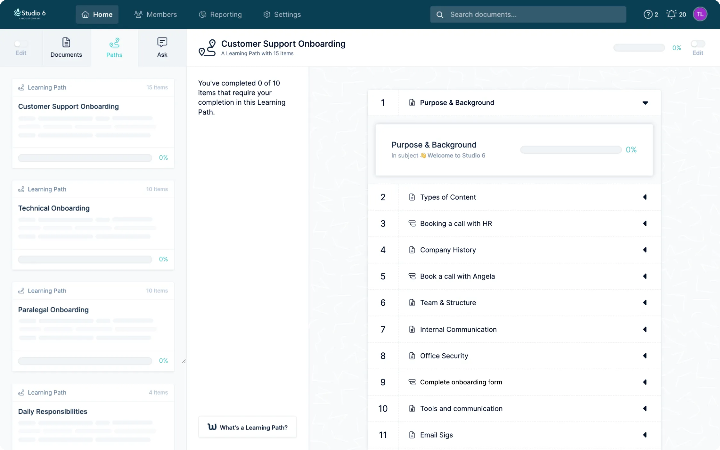Click the Home house icon
720x450 pixels.
[x=85, y=14]
